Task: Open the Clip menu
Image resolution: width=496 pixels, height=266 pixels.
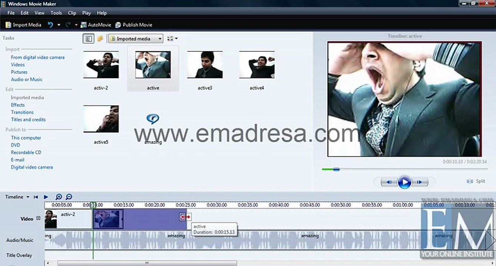Action: point(72,13)
